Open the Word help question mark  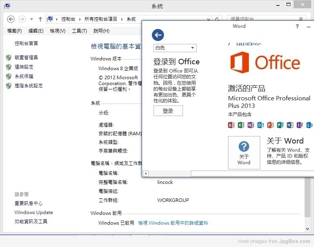point(297,26)
